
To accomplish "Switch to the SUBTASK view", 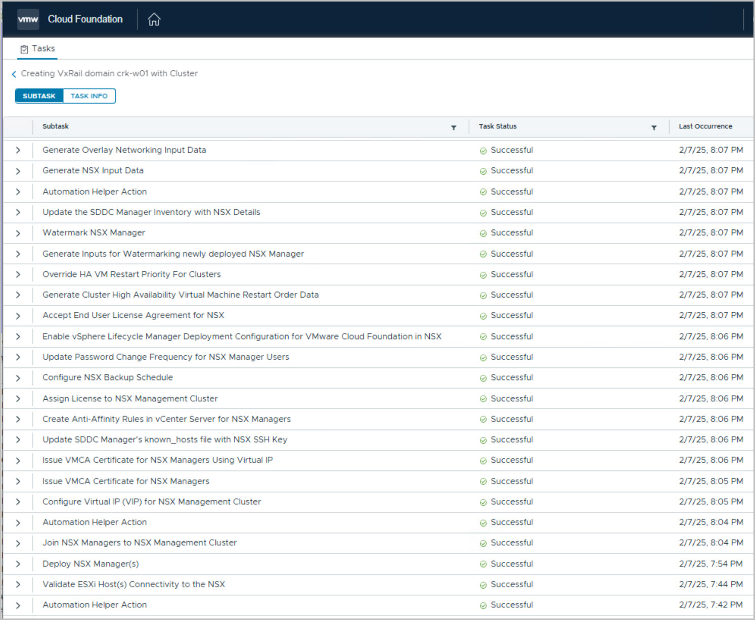I will click(39, 96).
